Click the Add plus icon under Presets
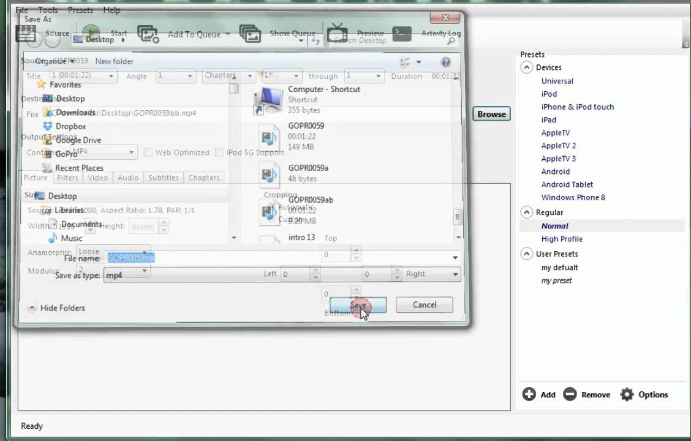This screenshot has height=441, width=691. pos(529,394)
